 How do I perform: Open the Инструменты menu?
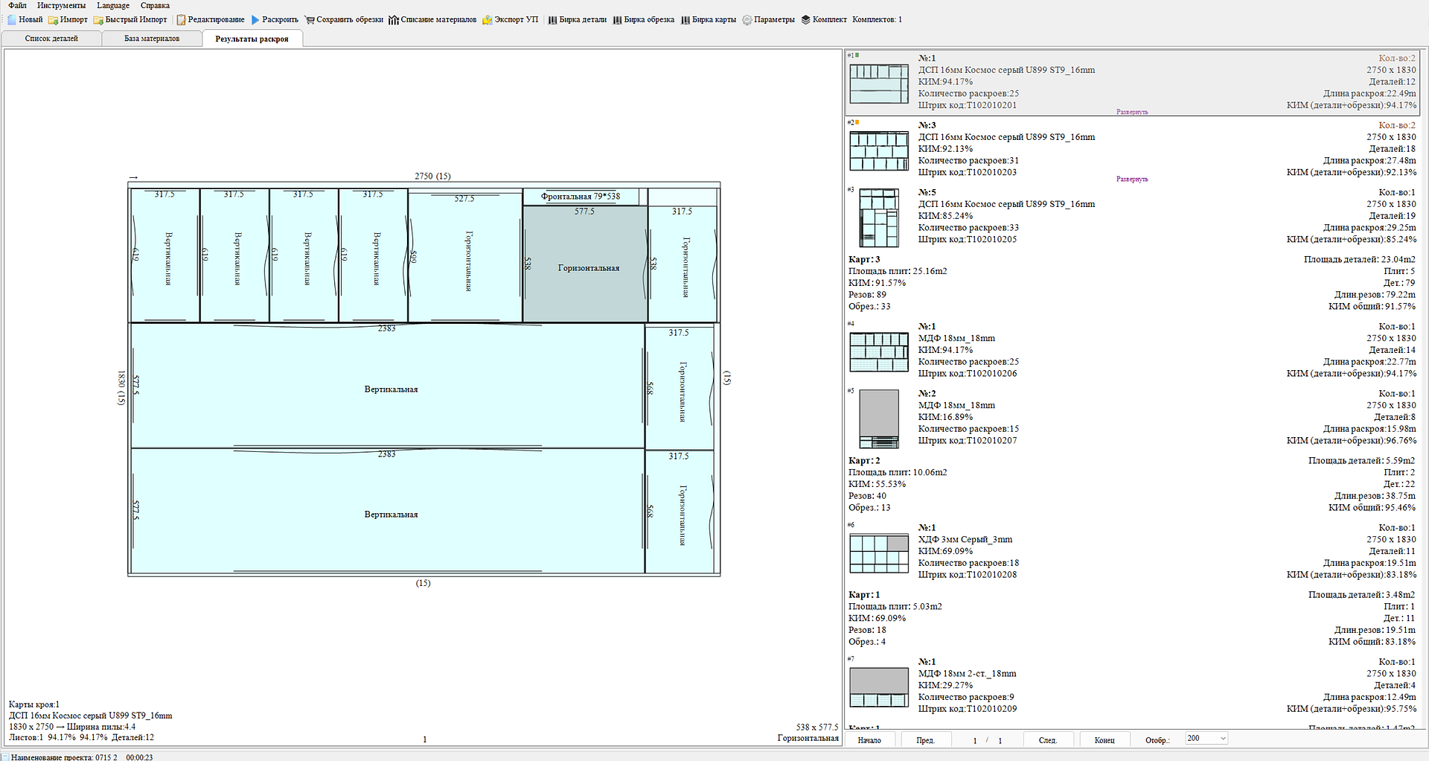point(61,5)
